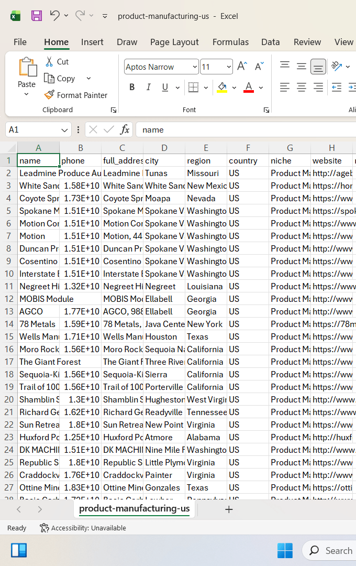This screenshot has width=356, height=566.
Task: Click the Redo arrow icon
Action: [80, 16]
